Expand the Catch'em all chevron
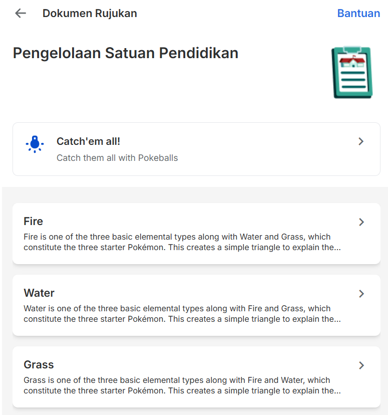 361,142
